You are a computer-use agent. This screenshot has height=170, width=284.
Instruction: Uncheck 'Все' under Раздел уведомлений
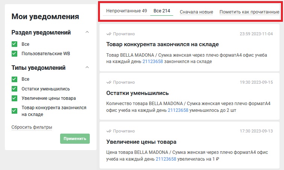pyautogui.click(x=15, y=44)
